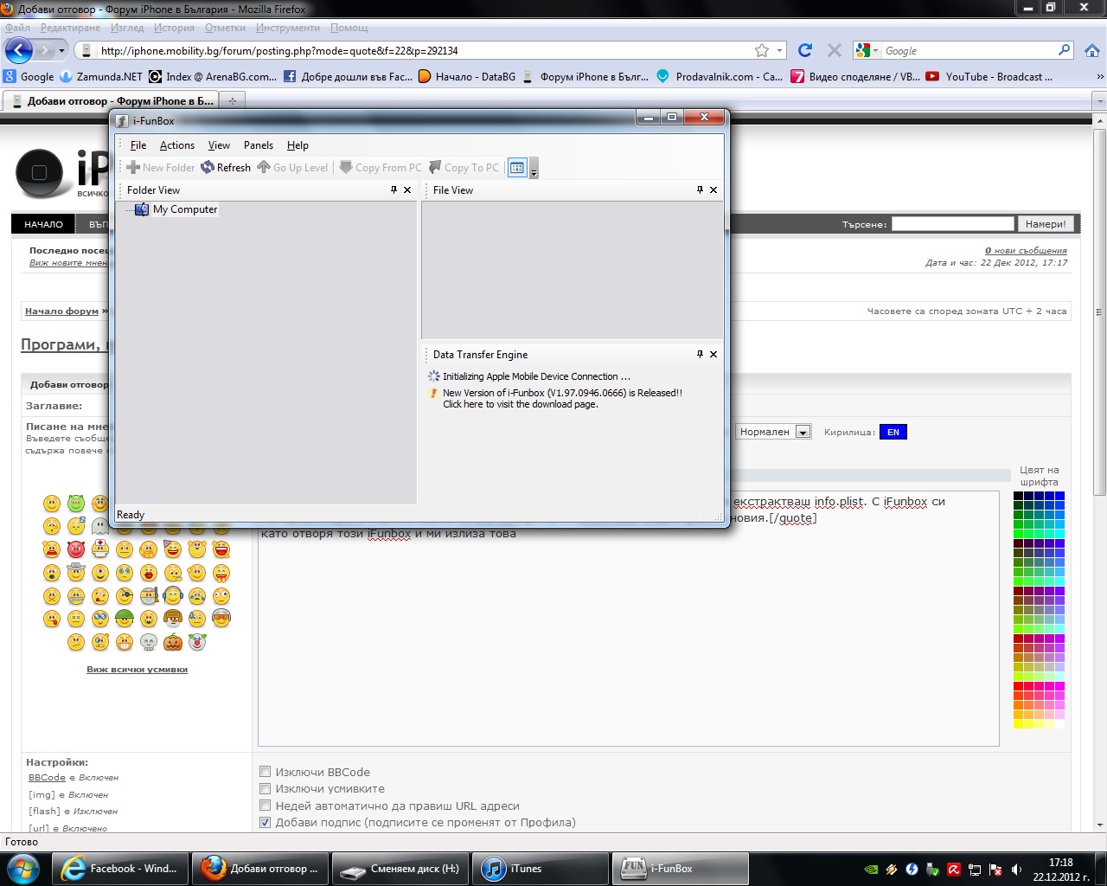Viewport: 1107px width, 886px height.
Task: Click the forum Търсене search field
Action: tap(953, 224)
